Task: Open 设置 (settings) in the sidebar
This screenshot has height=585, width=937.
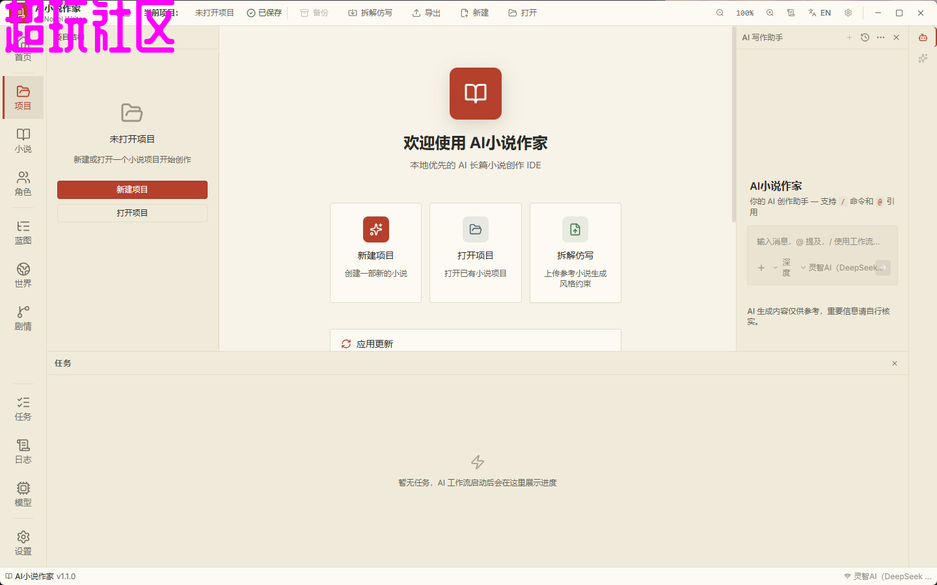Action: tap(23, 543)
